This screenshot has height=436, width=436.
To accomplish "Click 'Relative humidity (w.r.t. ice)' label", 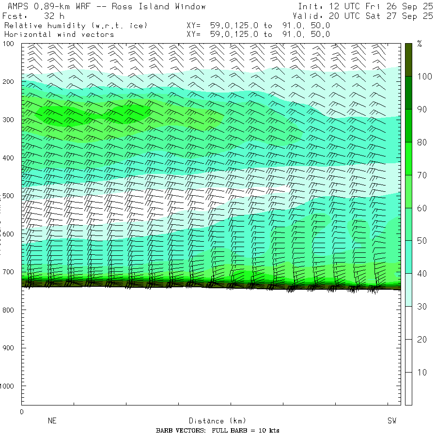I will [x=76, y=26].
